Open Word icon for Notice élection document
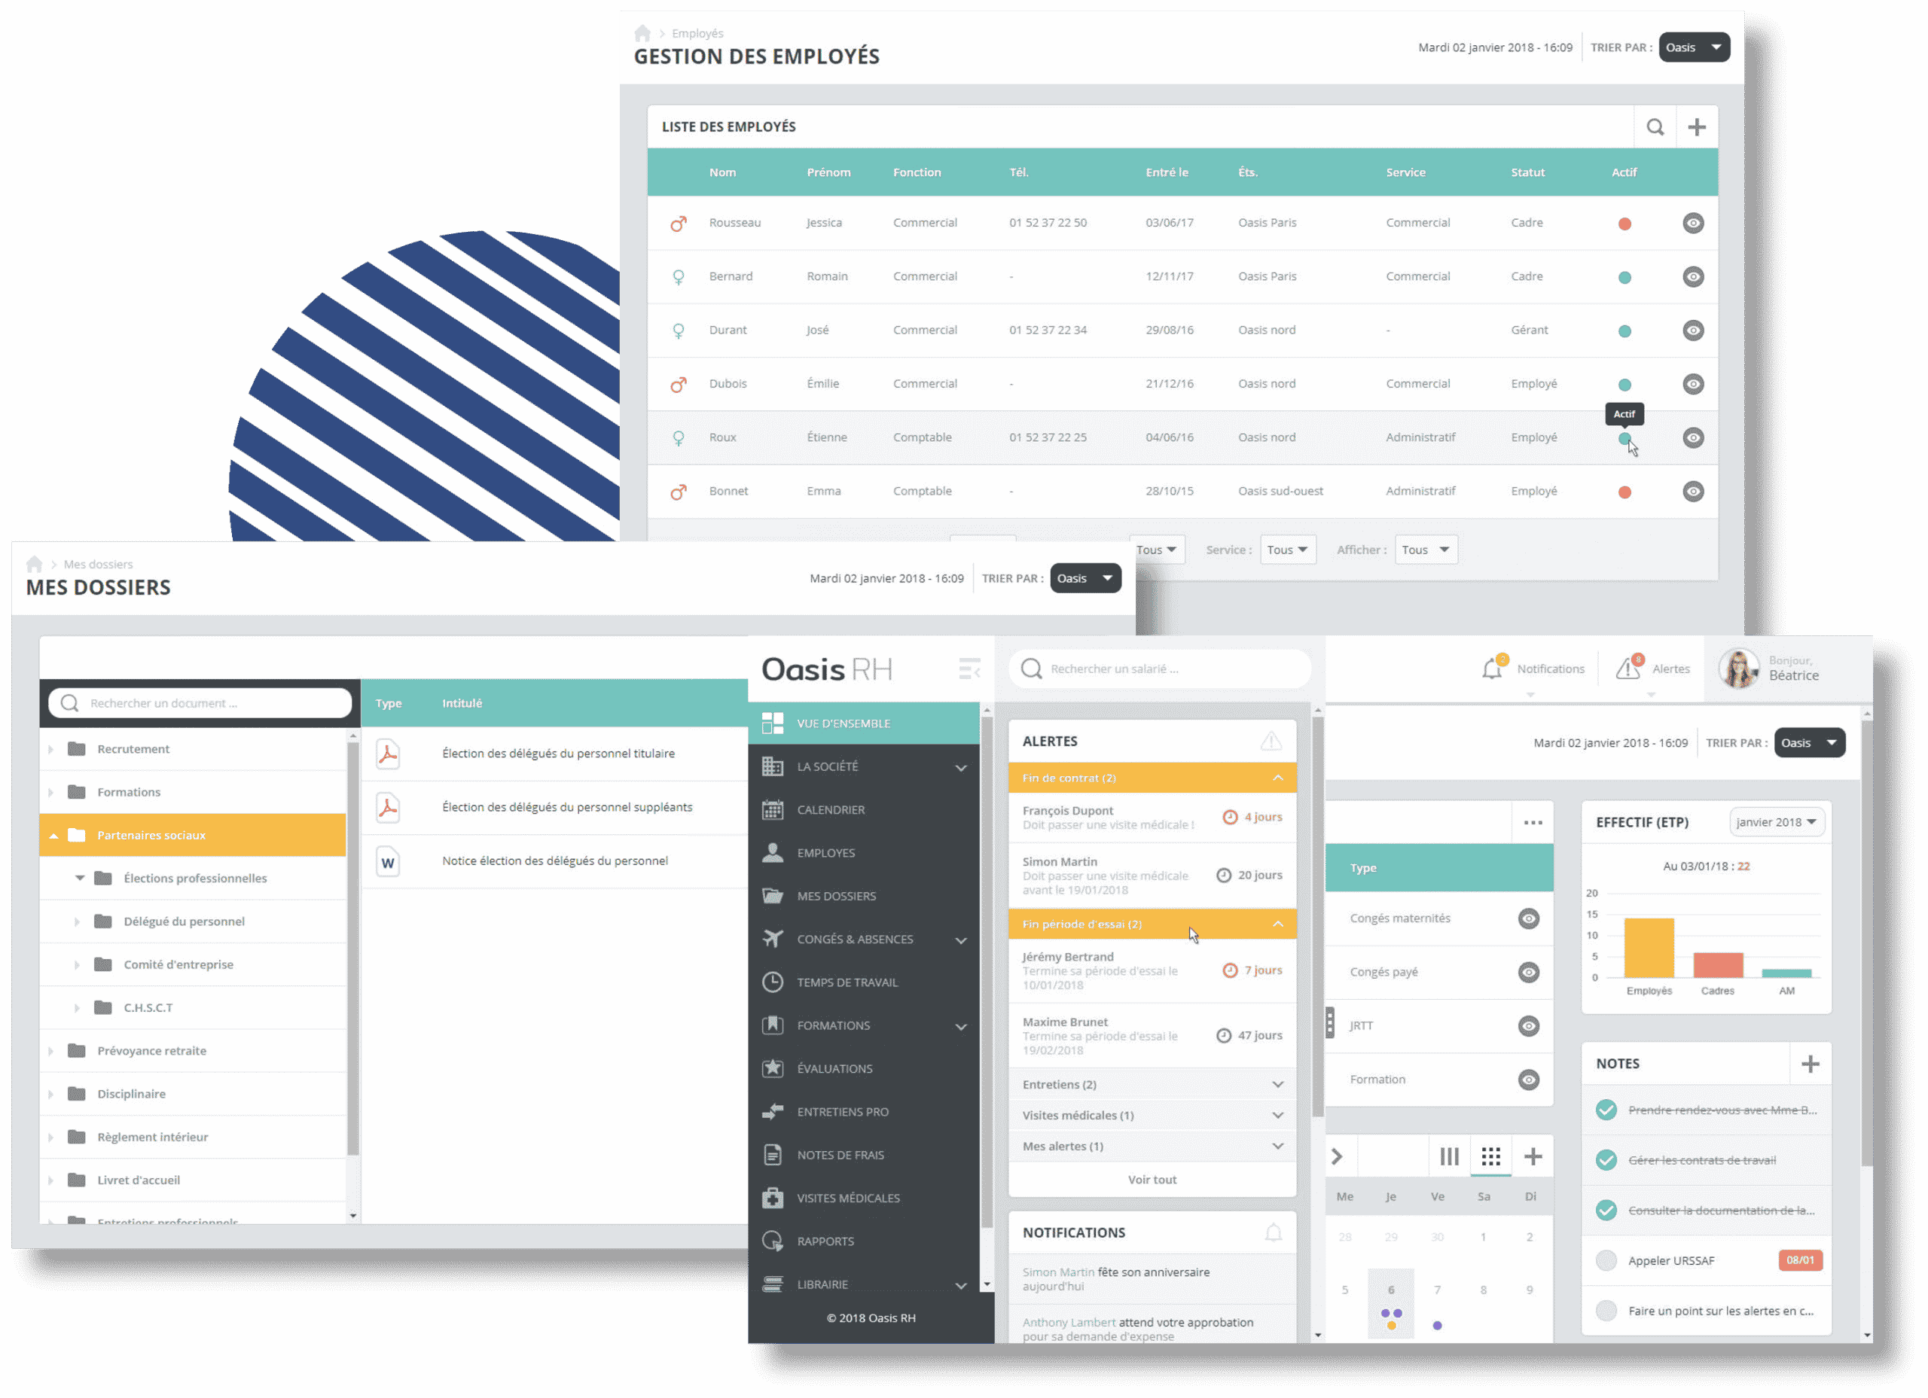The width and height of the screenshot is (1928, 1398). 388,862
